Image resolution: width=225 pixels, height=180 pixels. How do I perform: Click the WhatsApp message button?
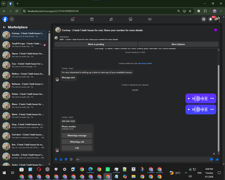[x=77, y=135]
